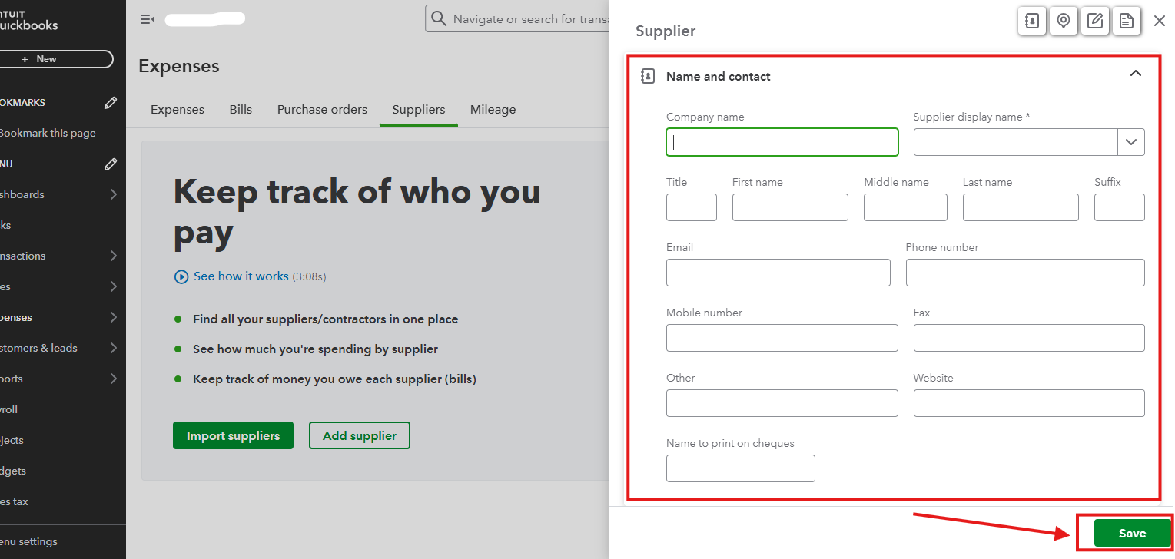Click the search magnifier icon
Screen dimensions: 1175x559
point(439,18)
